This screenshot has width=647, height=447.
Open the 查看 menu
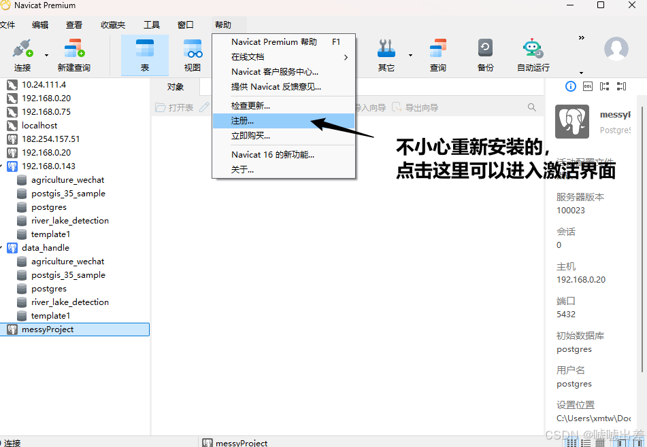(74, 25)
